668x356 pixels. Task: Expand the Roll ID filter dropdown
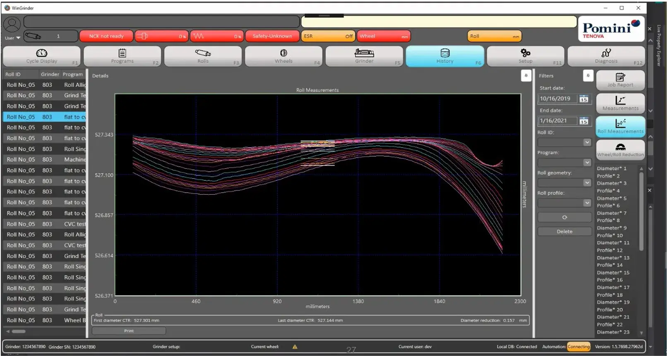coord(587,142)
